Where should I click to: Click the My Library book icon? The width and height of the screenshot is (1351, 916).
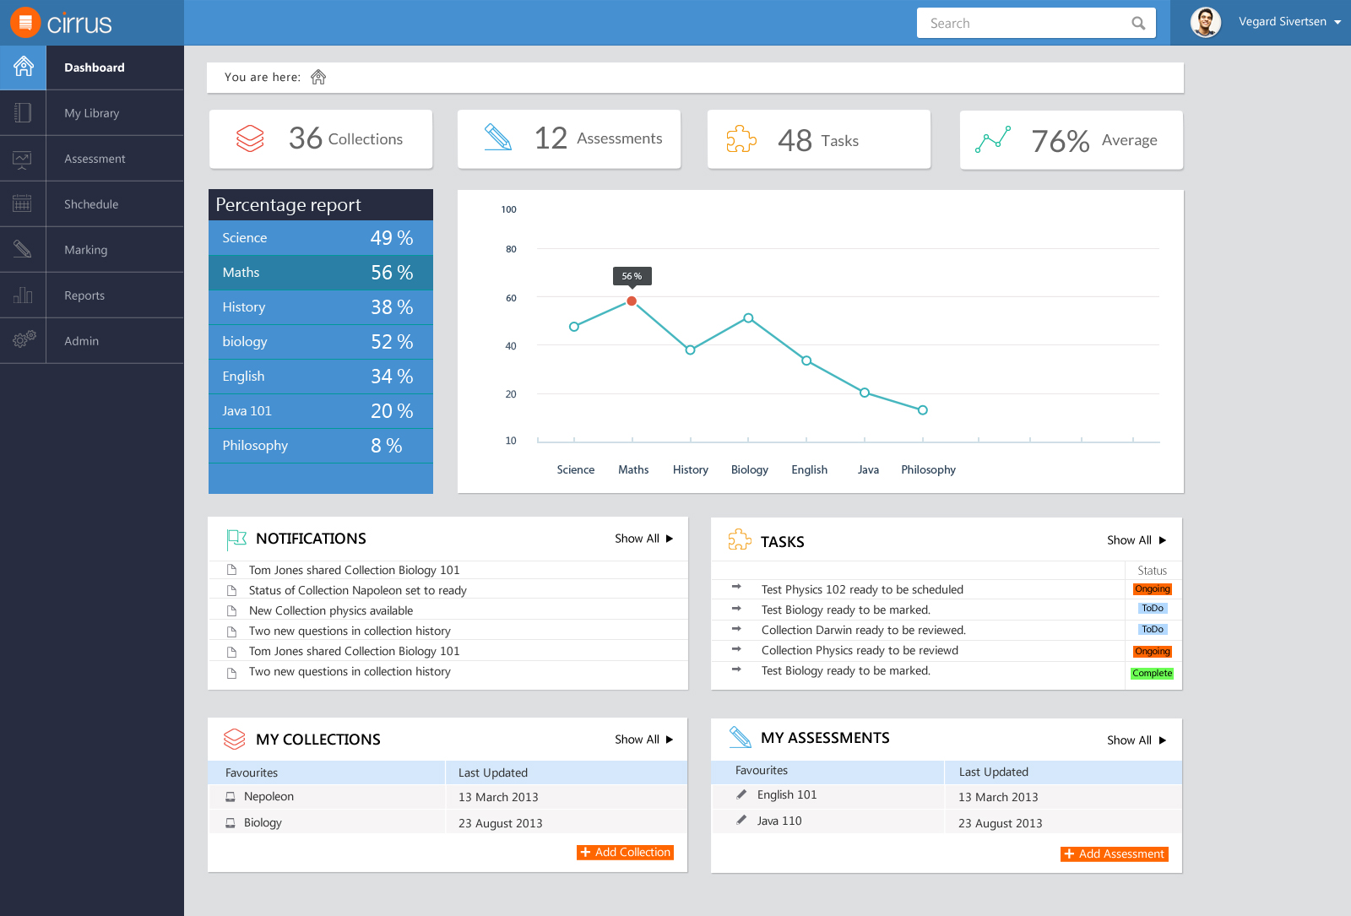[x=23, y=112]
